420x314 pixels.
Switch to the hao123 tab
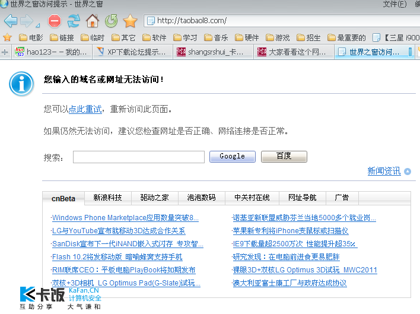point(52,52)
